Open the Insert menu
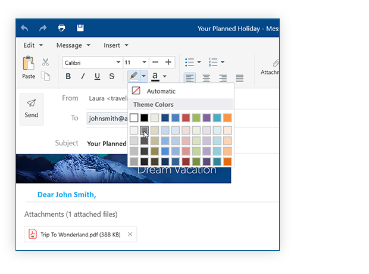369x274 pixels. tap(116, 45)
